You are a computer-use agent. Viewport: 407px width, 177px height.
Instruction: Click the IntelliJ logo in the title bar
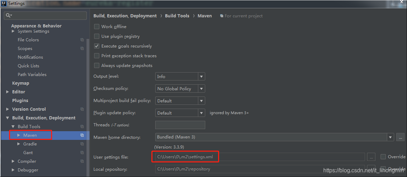(3, 3)
